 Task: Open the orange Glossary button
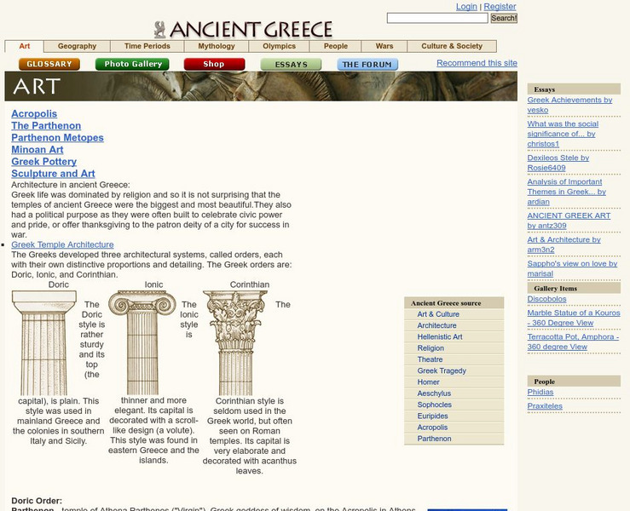[x=49, y=64]
